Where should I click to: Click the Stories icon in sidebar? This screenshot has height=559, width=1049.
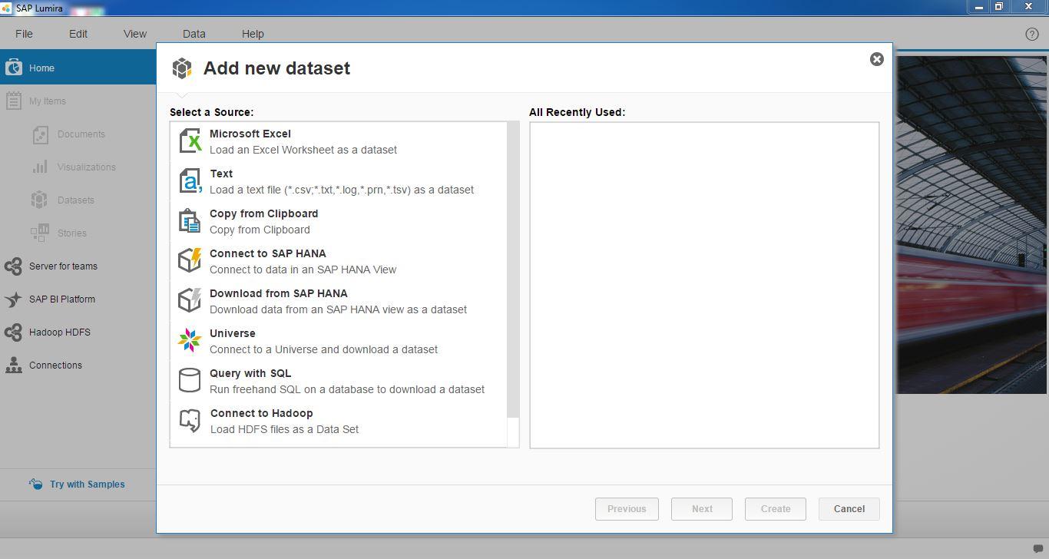[40, 233]
